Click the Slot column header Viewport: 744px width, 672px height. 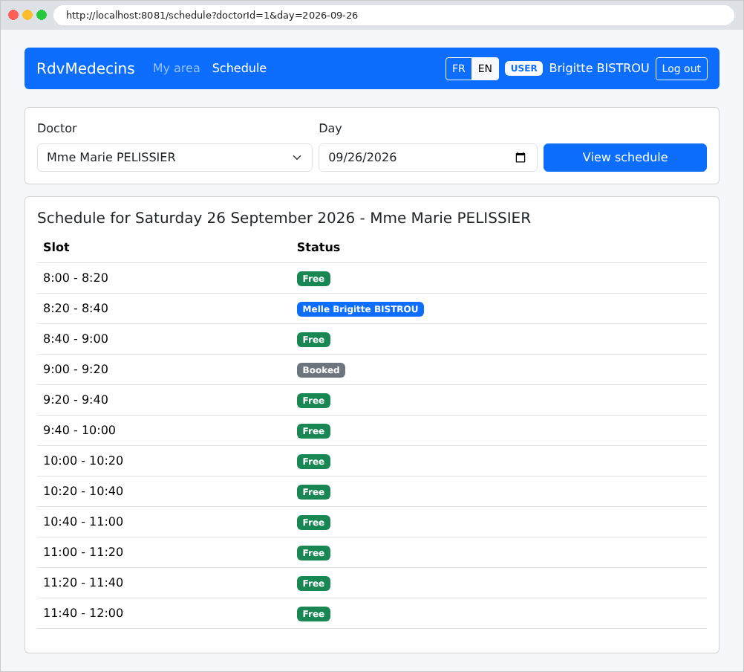click(x=56, y=248)
